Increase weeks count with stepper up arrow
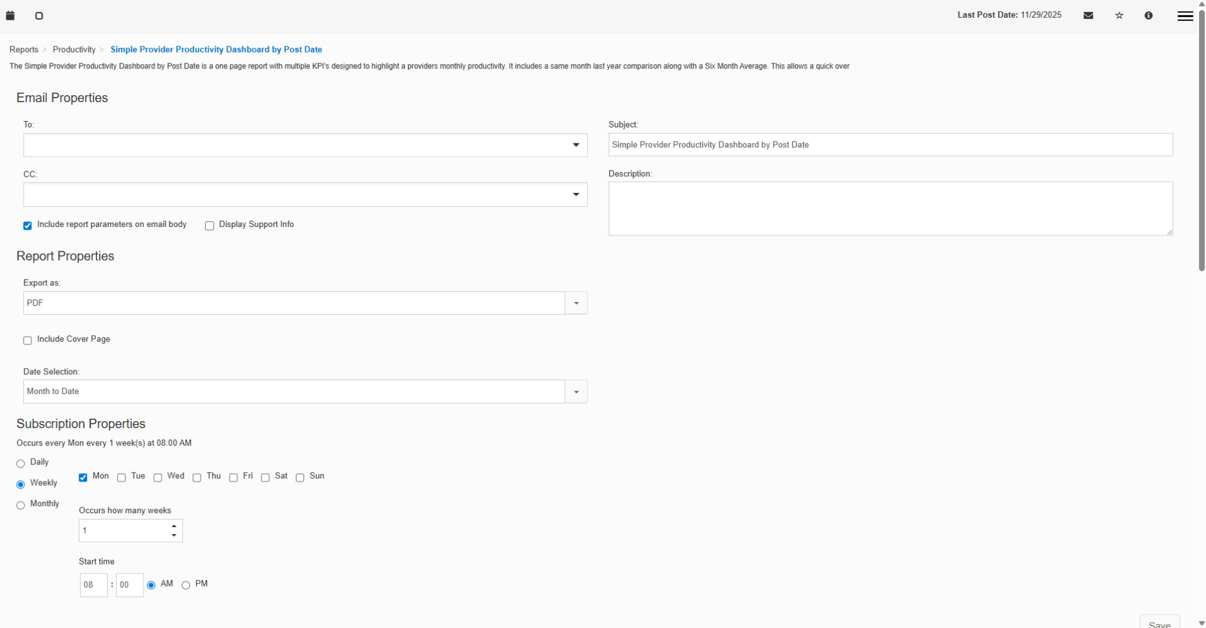 (174, 526)
